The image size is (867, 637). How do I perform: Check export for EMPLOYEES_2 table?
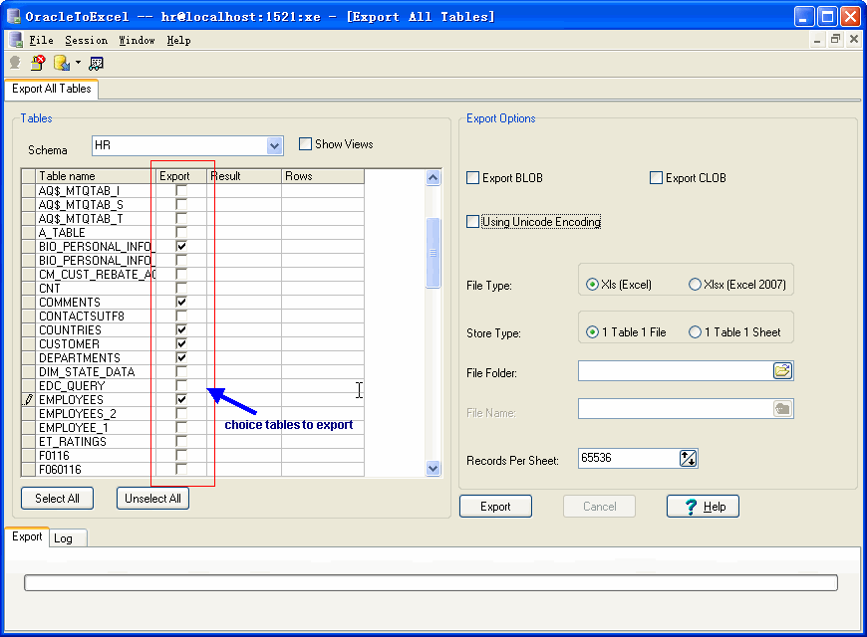click(x=181, y=413)
